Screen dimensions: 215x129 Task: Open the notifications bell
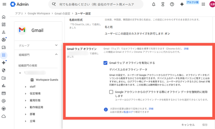154,4
